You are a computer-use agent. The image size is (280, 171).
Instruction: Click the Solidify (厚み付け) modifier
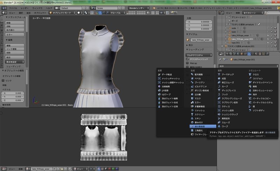tap(199, 122)
